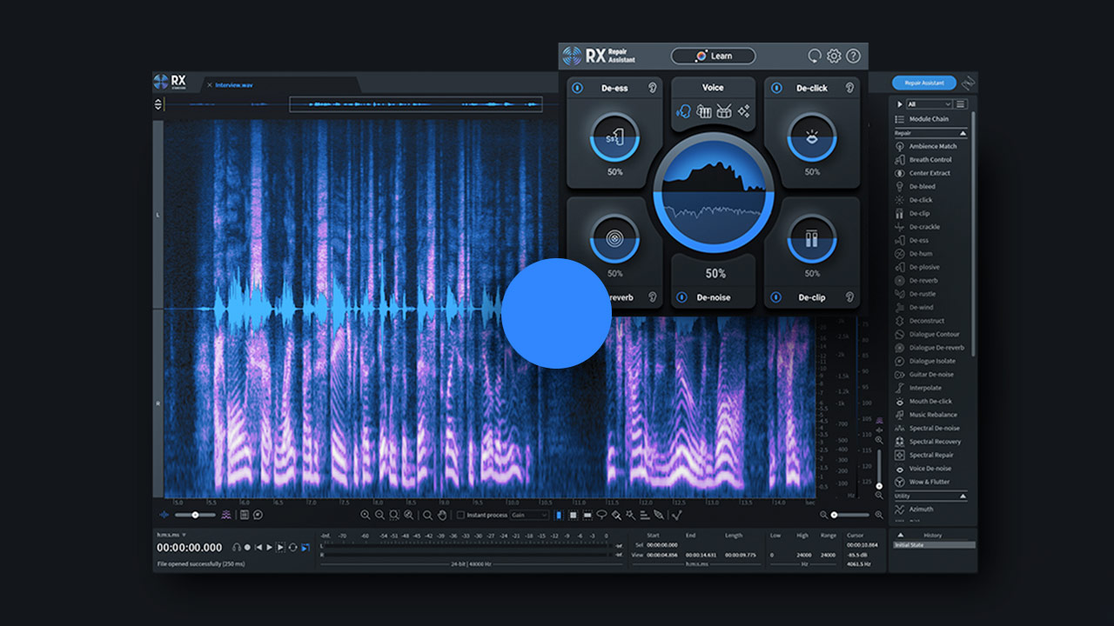This screenshot has width=1114, height=626.
Task: Open RX settings via the gear icon
Action: click(834, 55)
